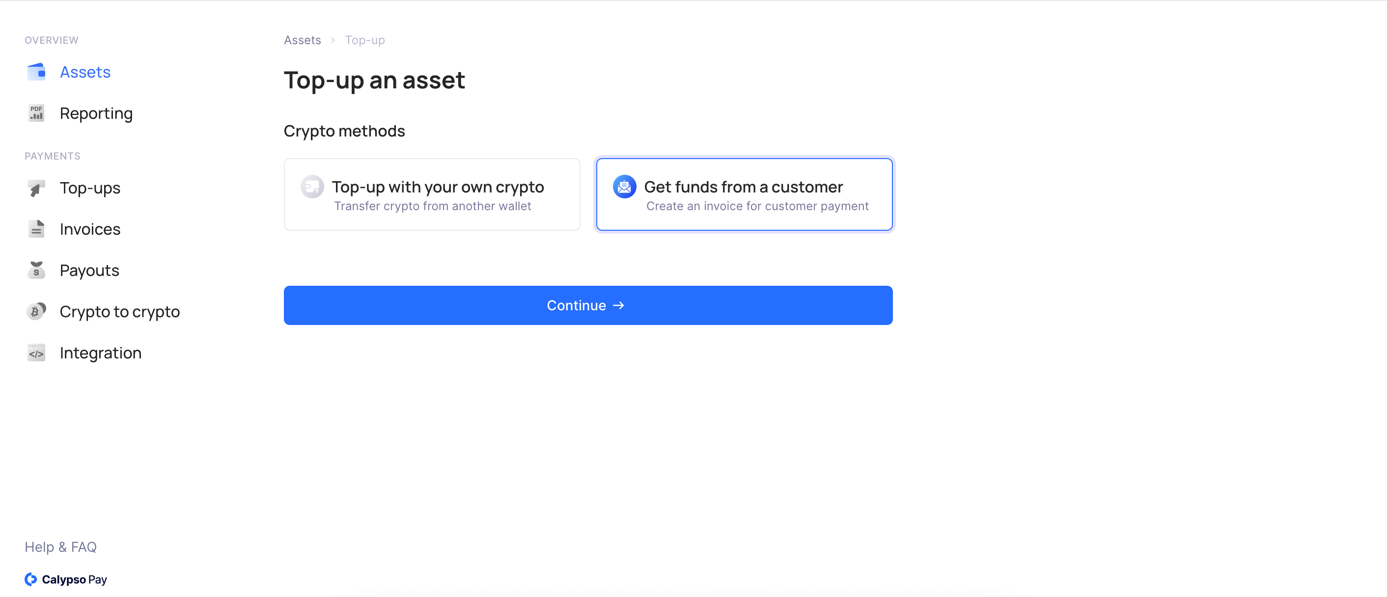Click the envelope icon in customer funds card
1387x597 pixels.
point(625,187)
